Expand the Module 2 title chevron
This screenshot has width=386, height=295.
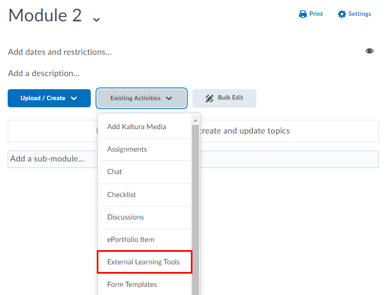96,19
